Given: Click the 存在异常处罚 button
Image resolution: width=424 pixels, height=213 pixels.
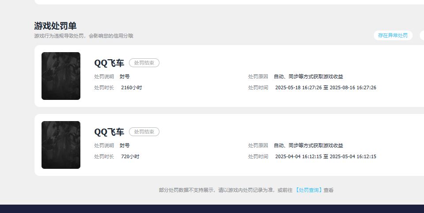Looking at the screenshot, I should [x=393, y=35].
